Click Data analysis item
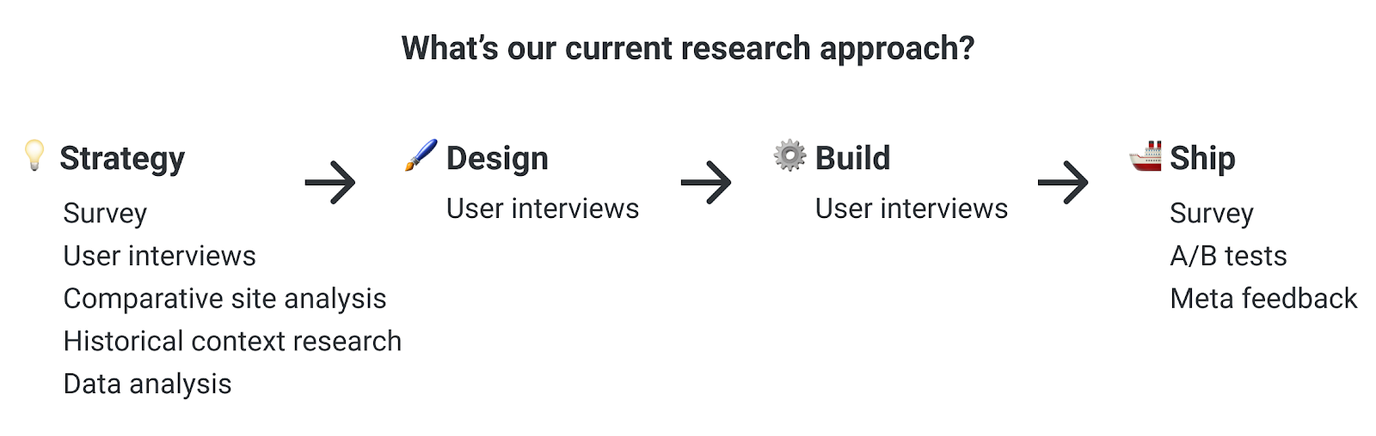This screenshot has height=436, width=1376. coord(148,385)
